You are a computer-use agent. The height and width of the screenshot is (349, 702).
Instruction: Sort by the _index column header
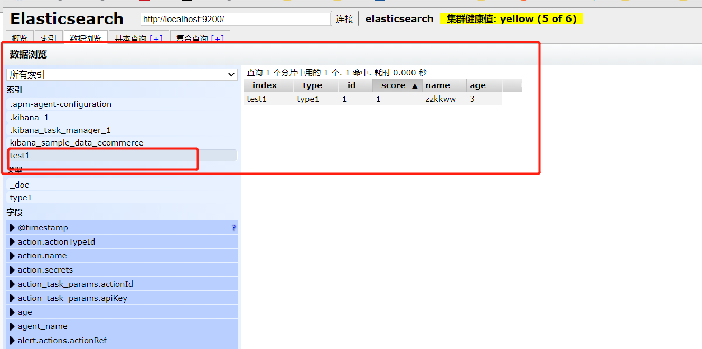pyautogui.click(x=269, y=85)
